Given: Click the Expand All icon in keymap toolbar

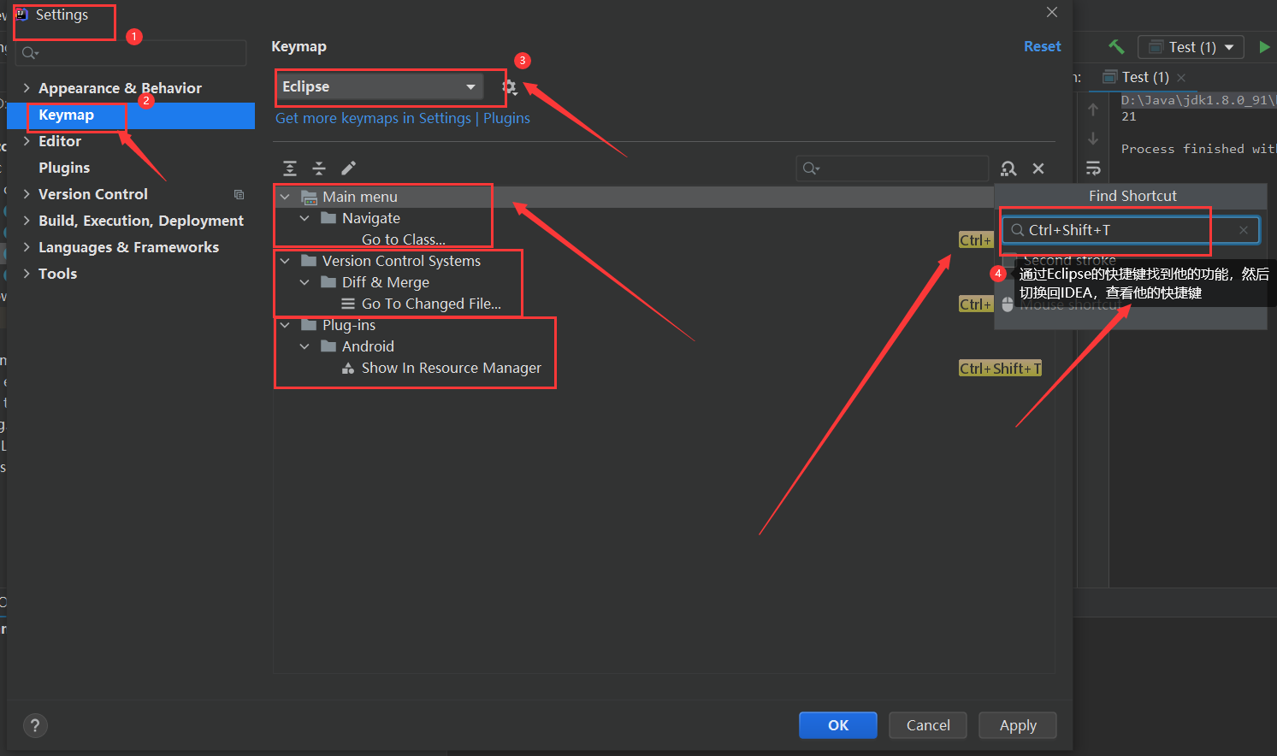Looking at the screenshot, I should click(290, 168).
